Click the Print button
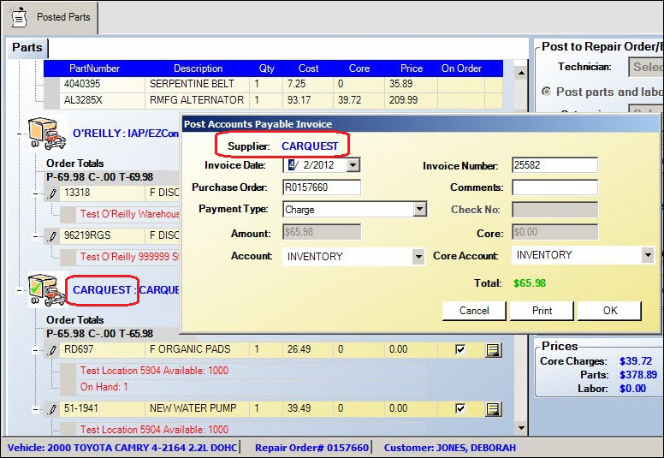Image resolution: width=664 pixels, height=458 pixels. pyautogui.click(x=542, y=311)
